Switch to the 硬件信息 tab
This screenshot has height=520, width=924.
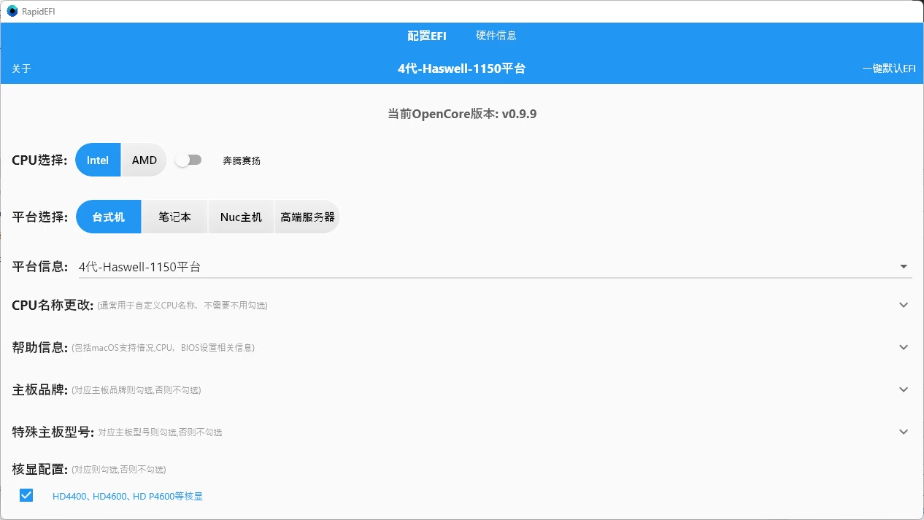496,36
